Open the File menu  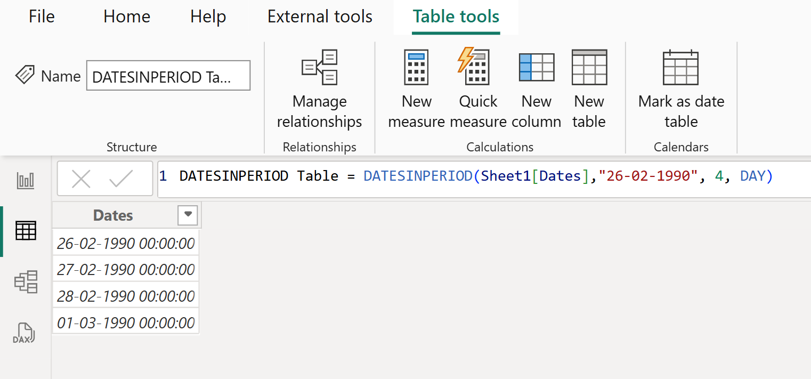pos(41,16)
